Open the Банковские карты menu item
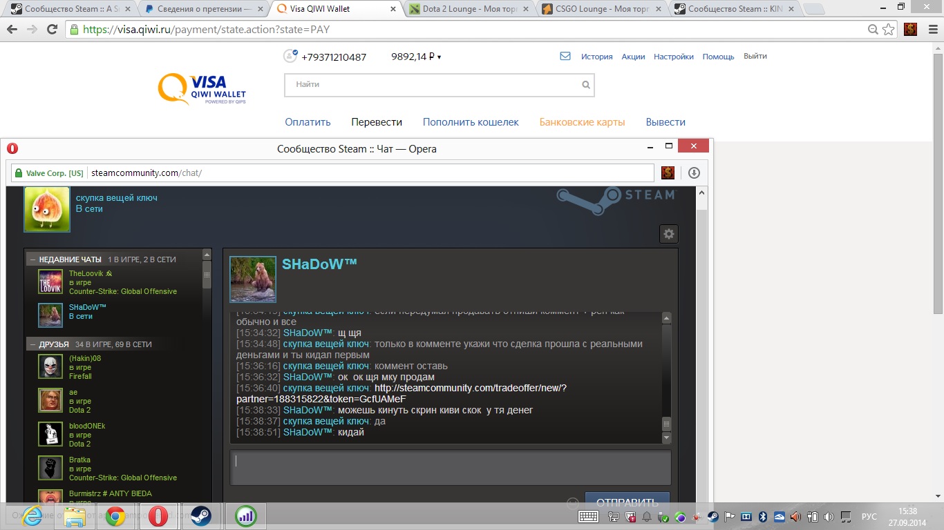Viewport: 944px width, 530px height. point(582,122)
